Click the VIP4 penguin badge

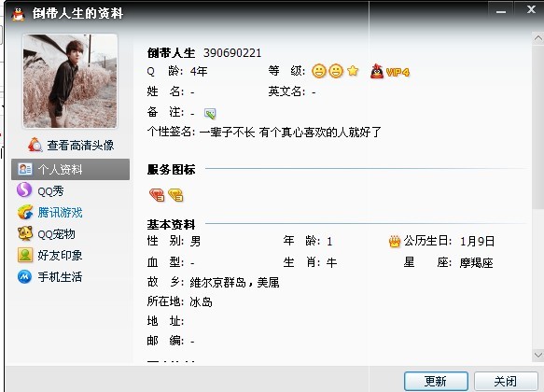click(390, 72)
